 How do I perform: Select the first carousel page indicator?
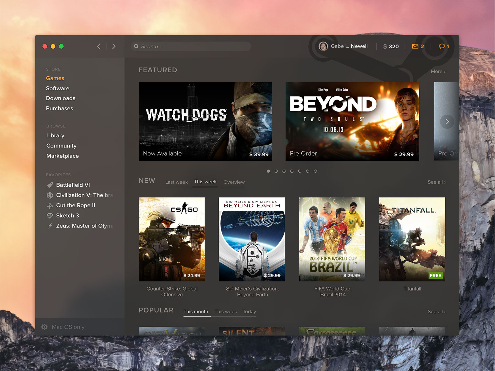(x=268, y=171)
